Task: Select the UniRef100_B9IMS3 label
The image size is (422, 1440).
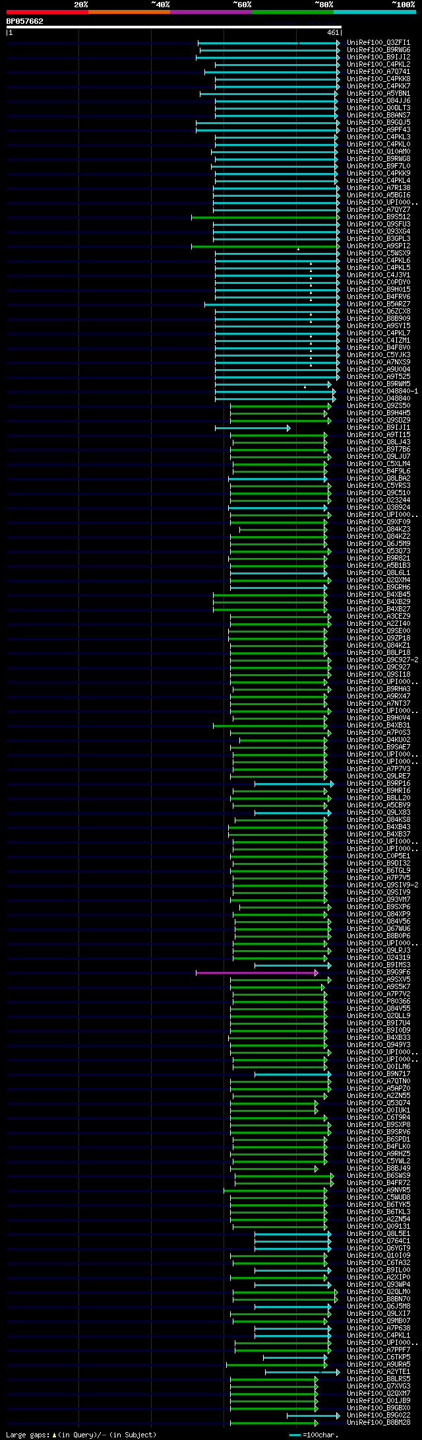Action: pyautogui.click(x=378, y=965)
